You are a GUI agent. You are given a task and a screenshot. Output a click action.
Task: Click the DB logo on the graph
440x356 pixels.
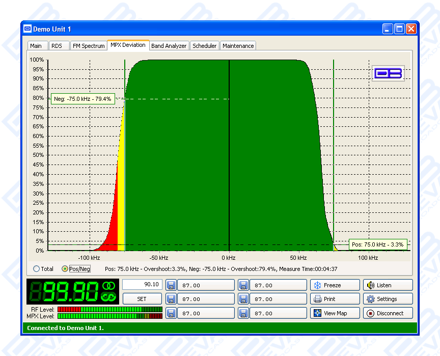[388, 73]
